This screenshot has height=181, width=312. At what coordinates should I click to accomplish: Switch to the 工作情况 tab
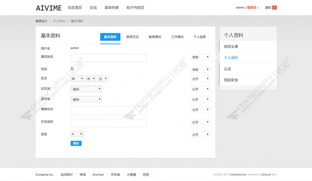coord(177,37)
